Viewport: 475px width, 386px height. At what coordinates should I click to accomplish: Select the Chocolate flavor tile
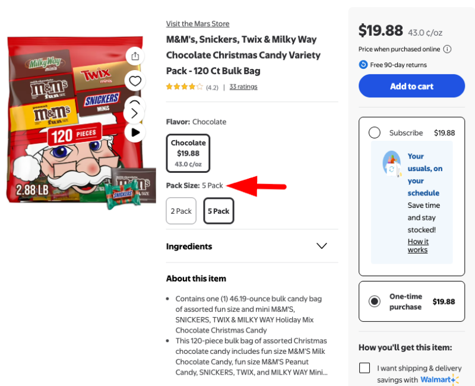click(188, 153)
